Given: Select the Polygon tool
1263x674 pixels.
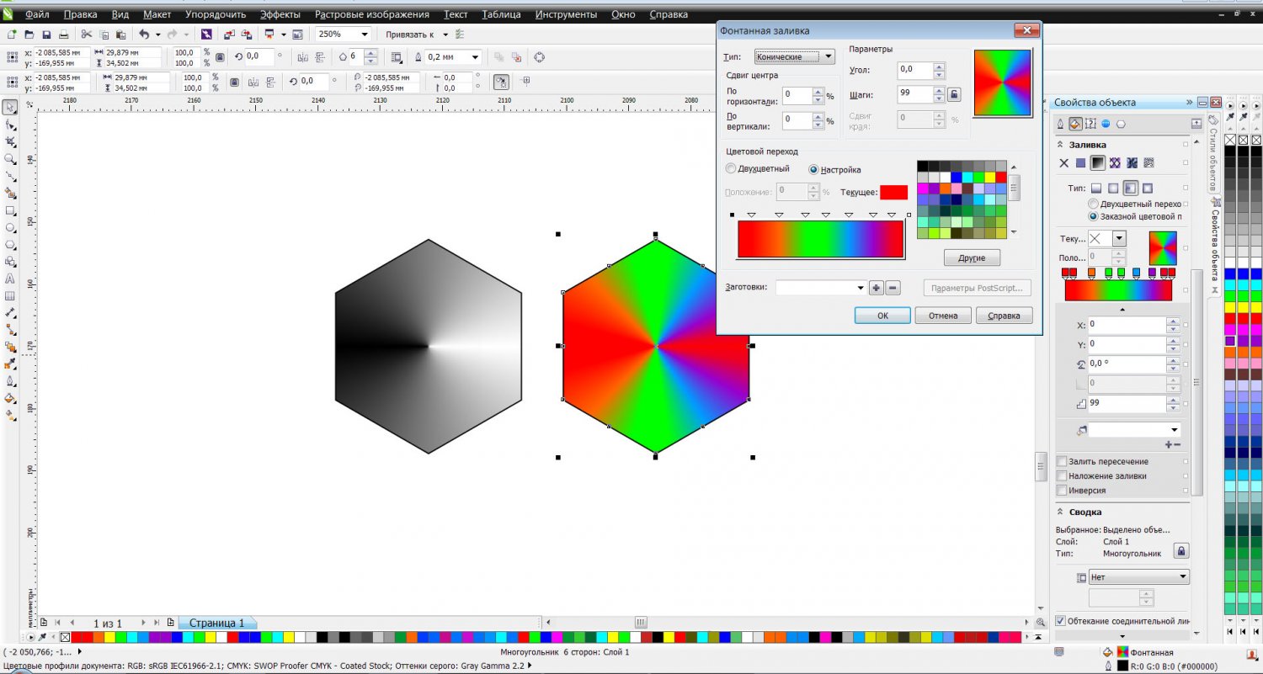Looking at the screenshot, I should pos(10,245).
